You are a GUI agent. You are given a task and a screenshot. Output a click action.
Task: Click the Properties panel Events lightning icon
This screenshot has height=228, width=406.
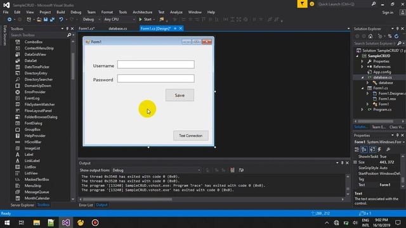coord(379,149)
